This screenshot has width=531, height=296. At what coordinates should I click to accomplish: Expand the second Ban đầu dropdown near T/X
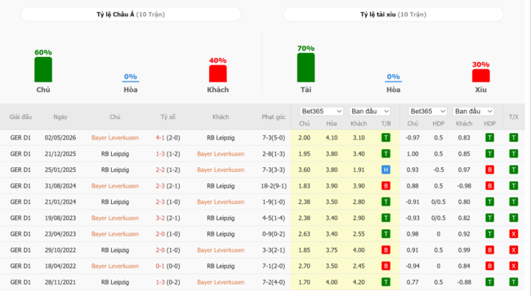coord(474,111)
